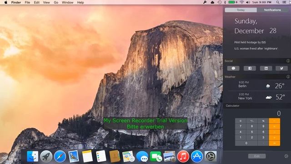This screenshot has width=291, height=164.
Task: Open Reminders app in the Dock
Action: pos(101,156)
